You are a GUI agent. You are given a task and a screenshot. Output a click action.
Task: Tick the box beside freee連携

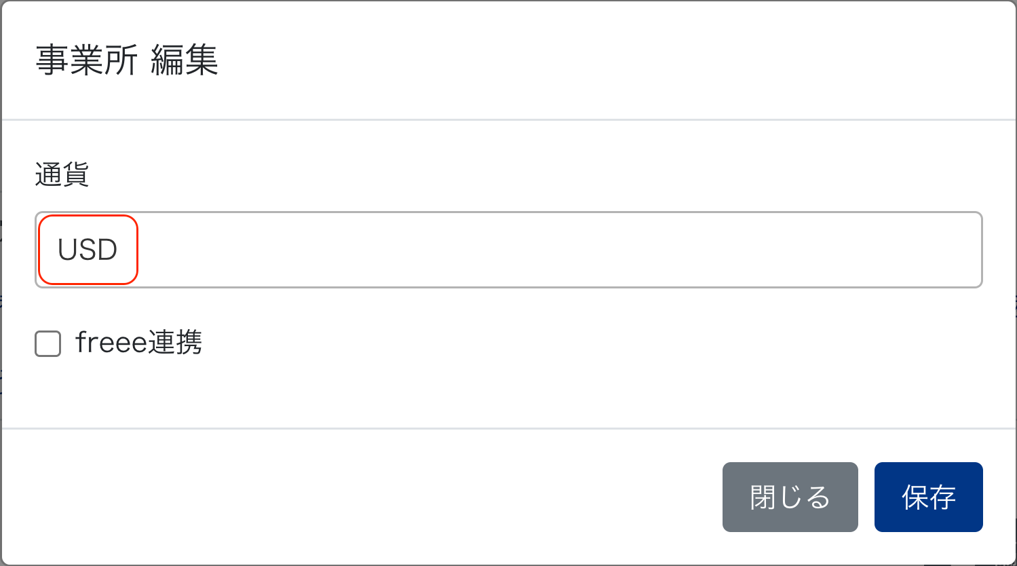pyautogui.click(x=48, y=343)
